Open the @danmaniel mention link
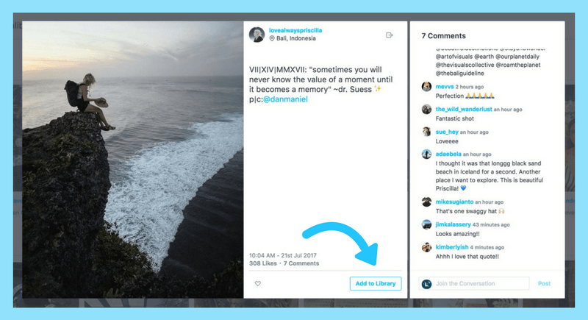This screenshot has width=588, height=320. click(285, 99)
